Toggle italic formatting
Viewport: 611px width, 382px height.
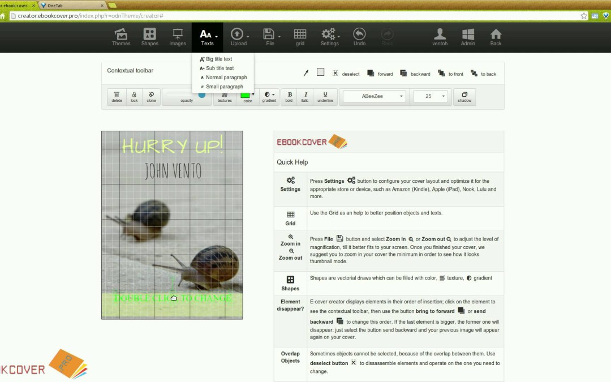point(305,97)
